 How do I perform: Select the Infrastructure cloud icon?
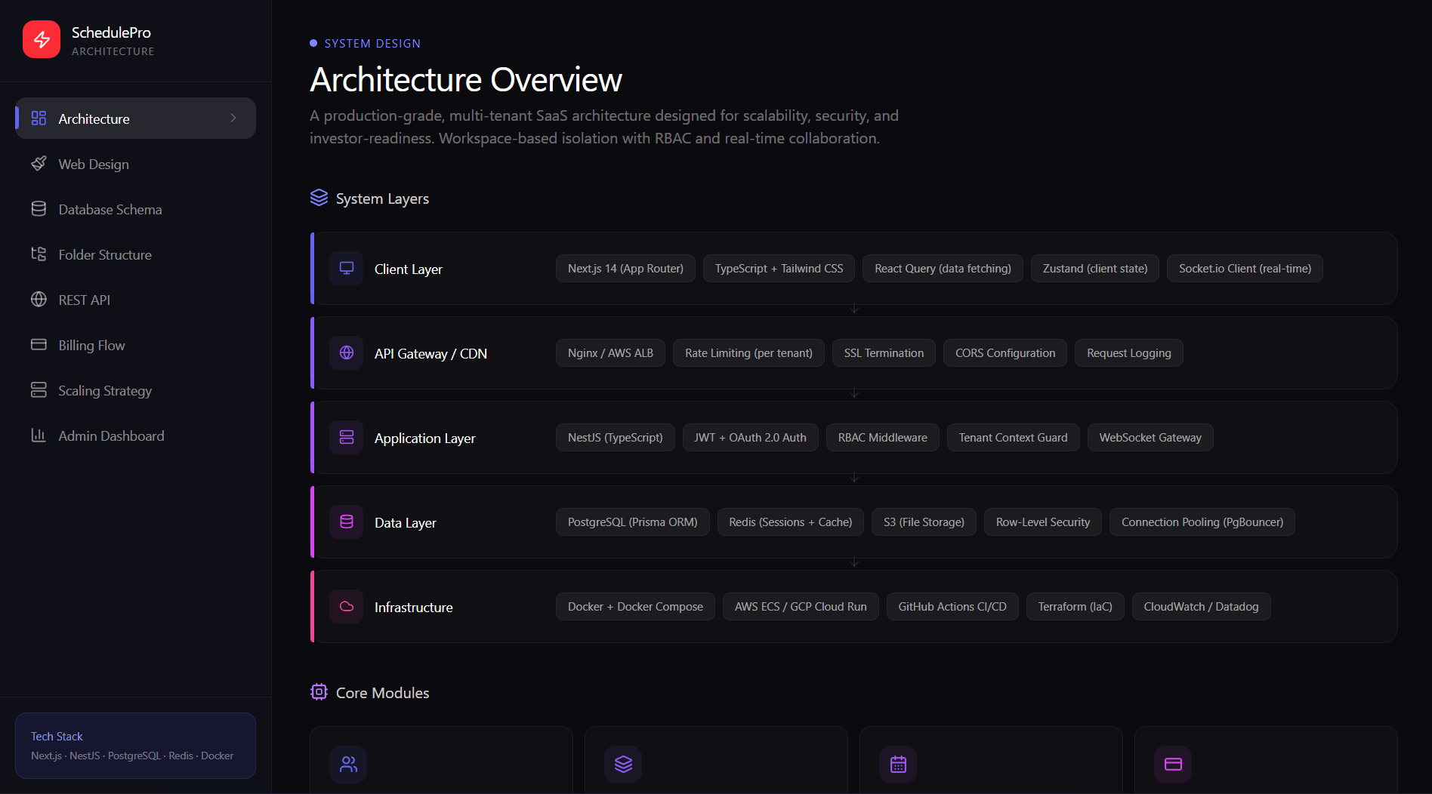pyautogui.click(x=347, y=606)
